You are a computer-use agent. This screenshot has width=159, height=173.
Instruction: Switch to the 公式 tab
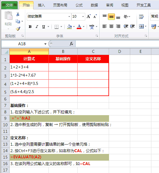pyautogui.click(x=79, y=5)
